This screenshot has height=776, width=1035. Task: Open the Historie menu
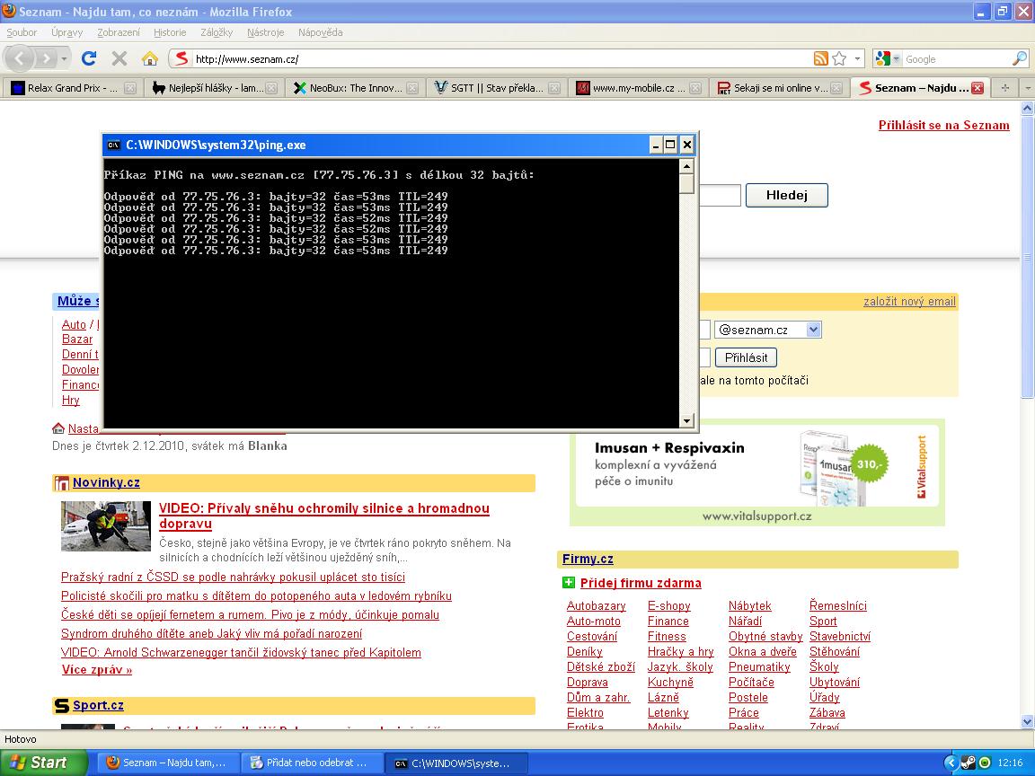170,32
